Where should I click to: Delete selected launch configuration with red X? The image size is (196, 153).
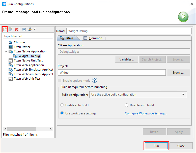[x=16, y=29]
